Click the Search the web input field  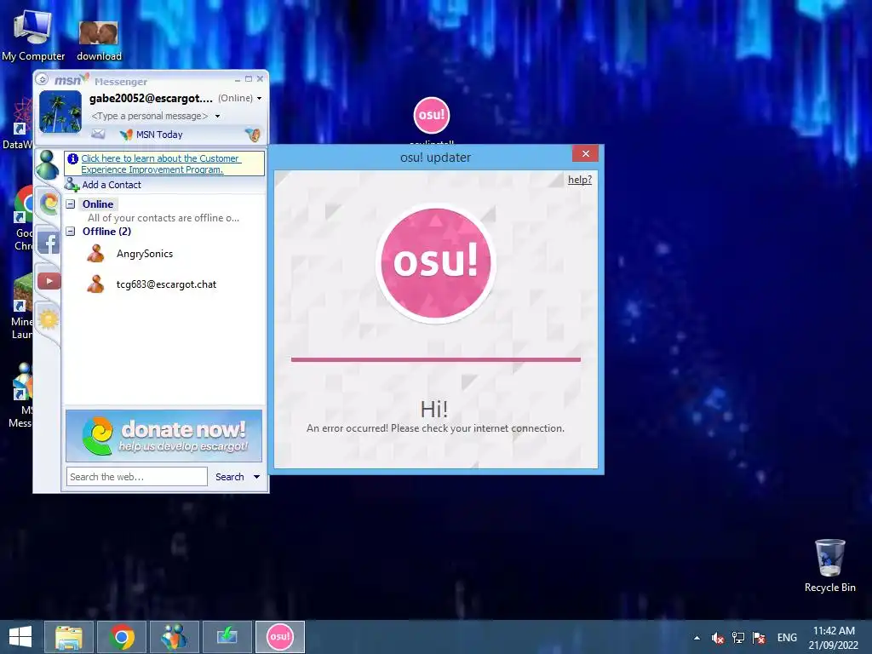[x=137, y=477]
